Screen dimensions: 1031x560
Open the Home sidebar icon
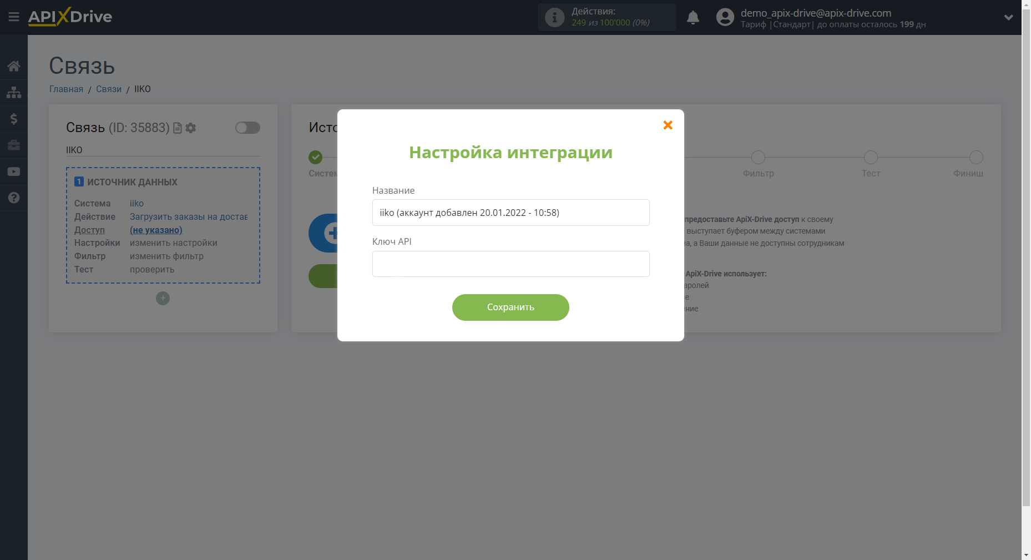14,66
